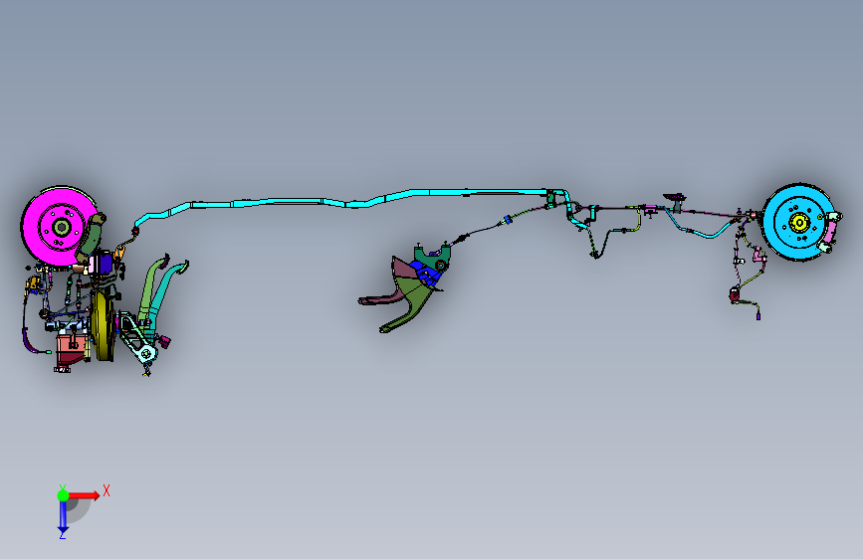Click the blue Z axis label
The width and height of the screenshot is (863, 559).
[62, 535]
